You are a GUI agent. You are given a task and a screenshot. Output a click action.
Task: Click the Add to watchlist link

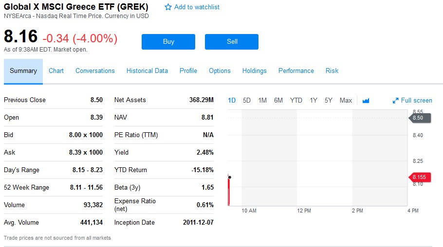tap(197, 7)
